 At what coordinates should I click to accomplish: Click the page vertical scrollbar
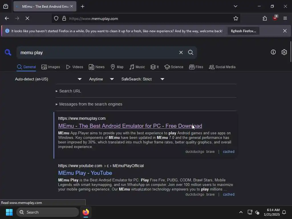point(291,52)
